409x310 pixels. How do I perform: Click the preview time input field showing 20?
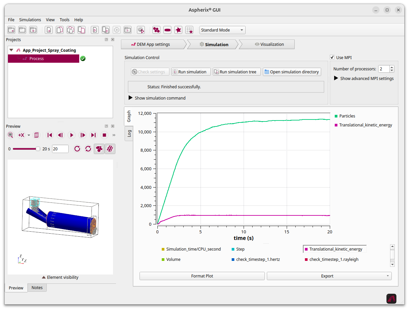click(x=60, y=149)
